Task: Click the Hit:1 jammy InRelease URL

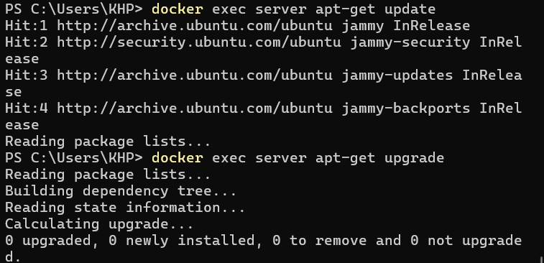Action: click(195, 26)
